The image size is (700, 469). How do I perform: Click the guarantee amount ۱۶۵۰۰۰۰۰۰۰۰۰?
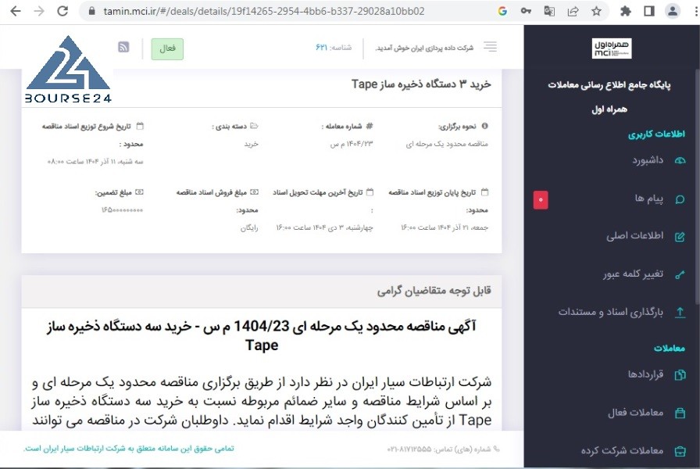(122, 210)
